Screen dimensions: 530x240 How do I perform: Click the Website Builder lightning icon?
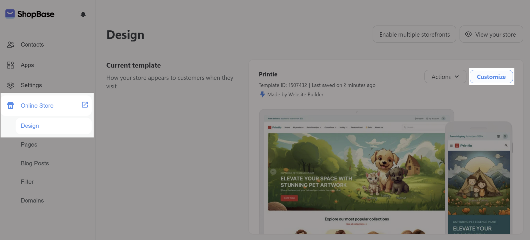(262, 94)
